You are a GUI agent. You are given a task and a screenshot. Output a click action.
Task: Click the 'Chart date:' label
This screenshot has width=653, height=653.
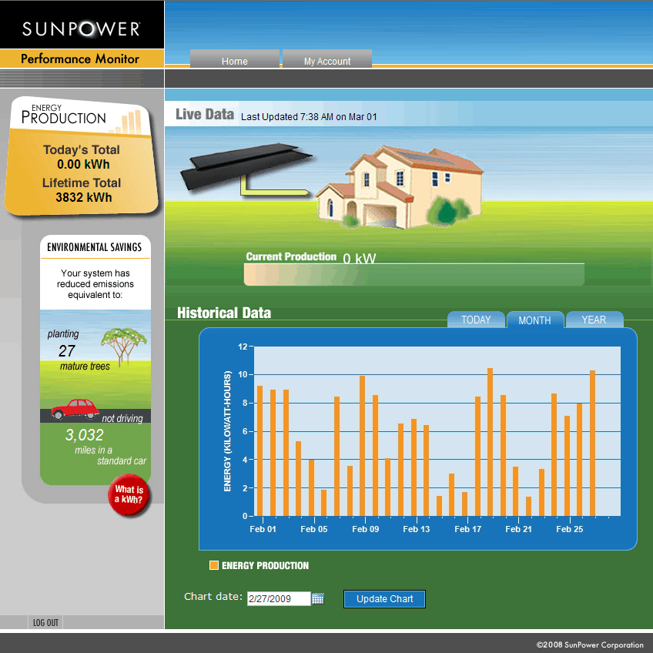(x=213, y=597)
